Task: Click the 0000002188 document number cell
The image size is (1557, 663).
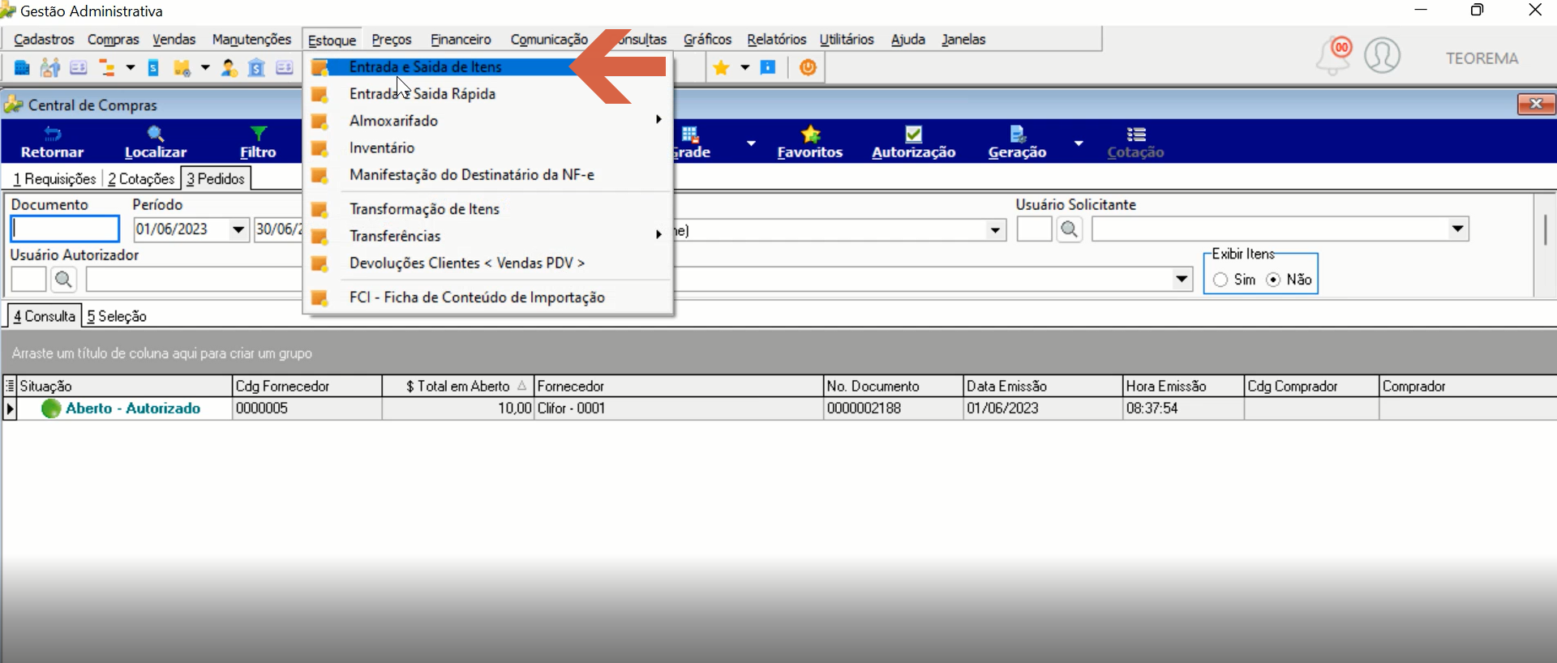Action: pos(892,408)
